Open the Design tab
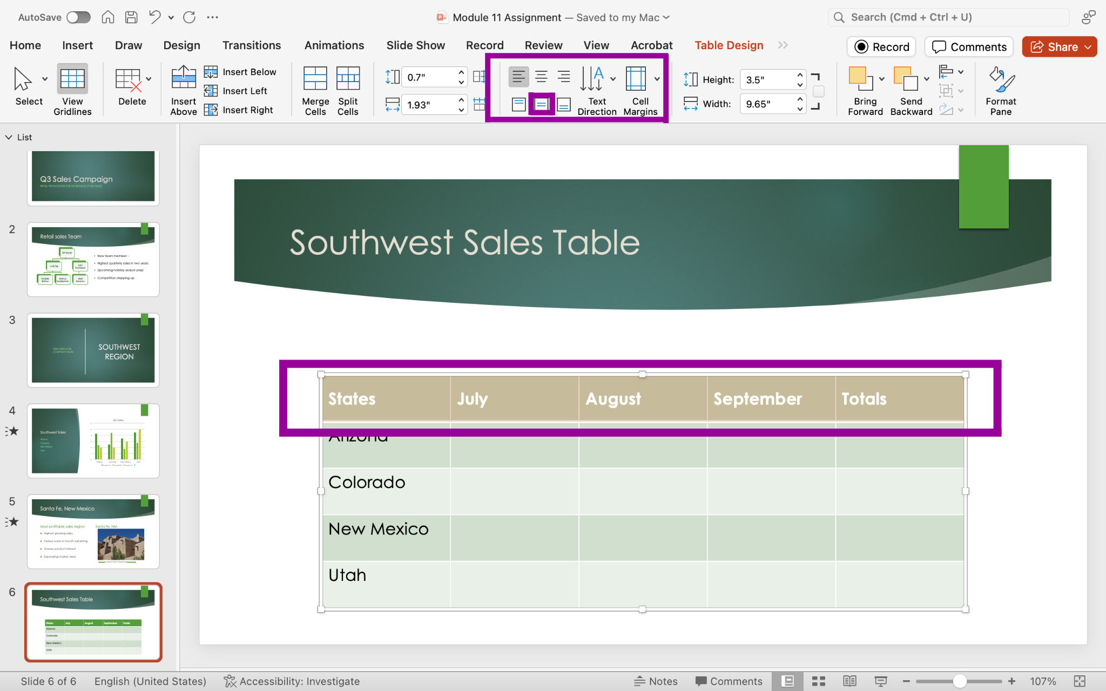The image size is (1106, 691). (x=181, y=45)
